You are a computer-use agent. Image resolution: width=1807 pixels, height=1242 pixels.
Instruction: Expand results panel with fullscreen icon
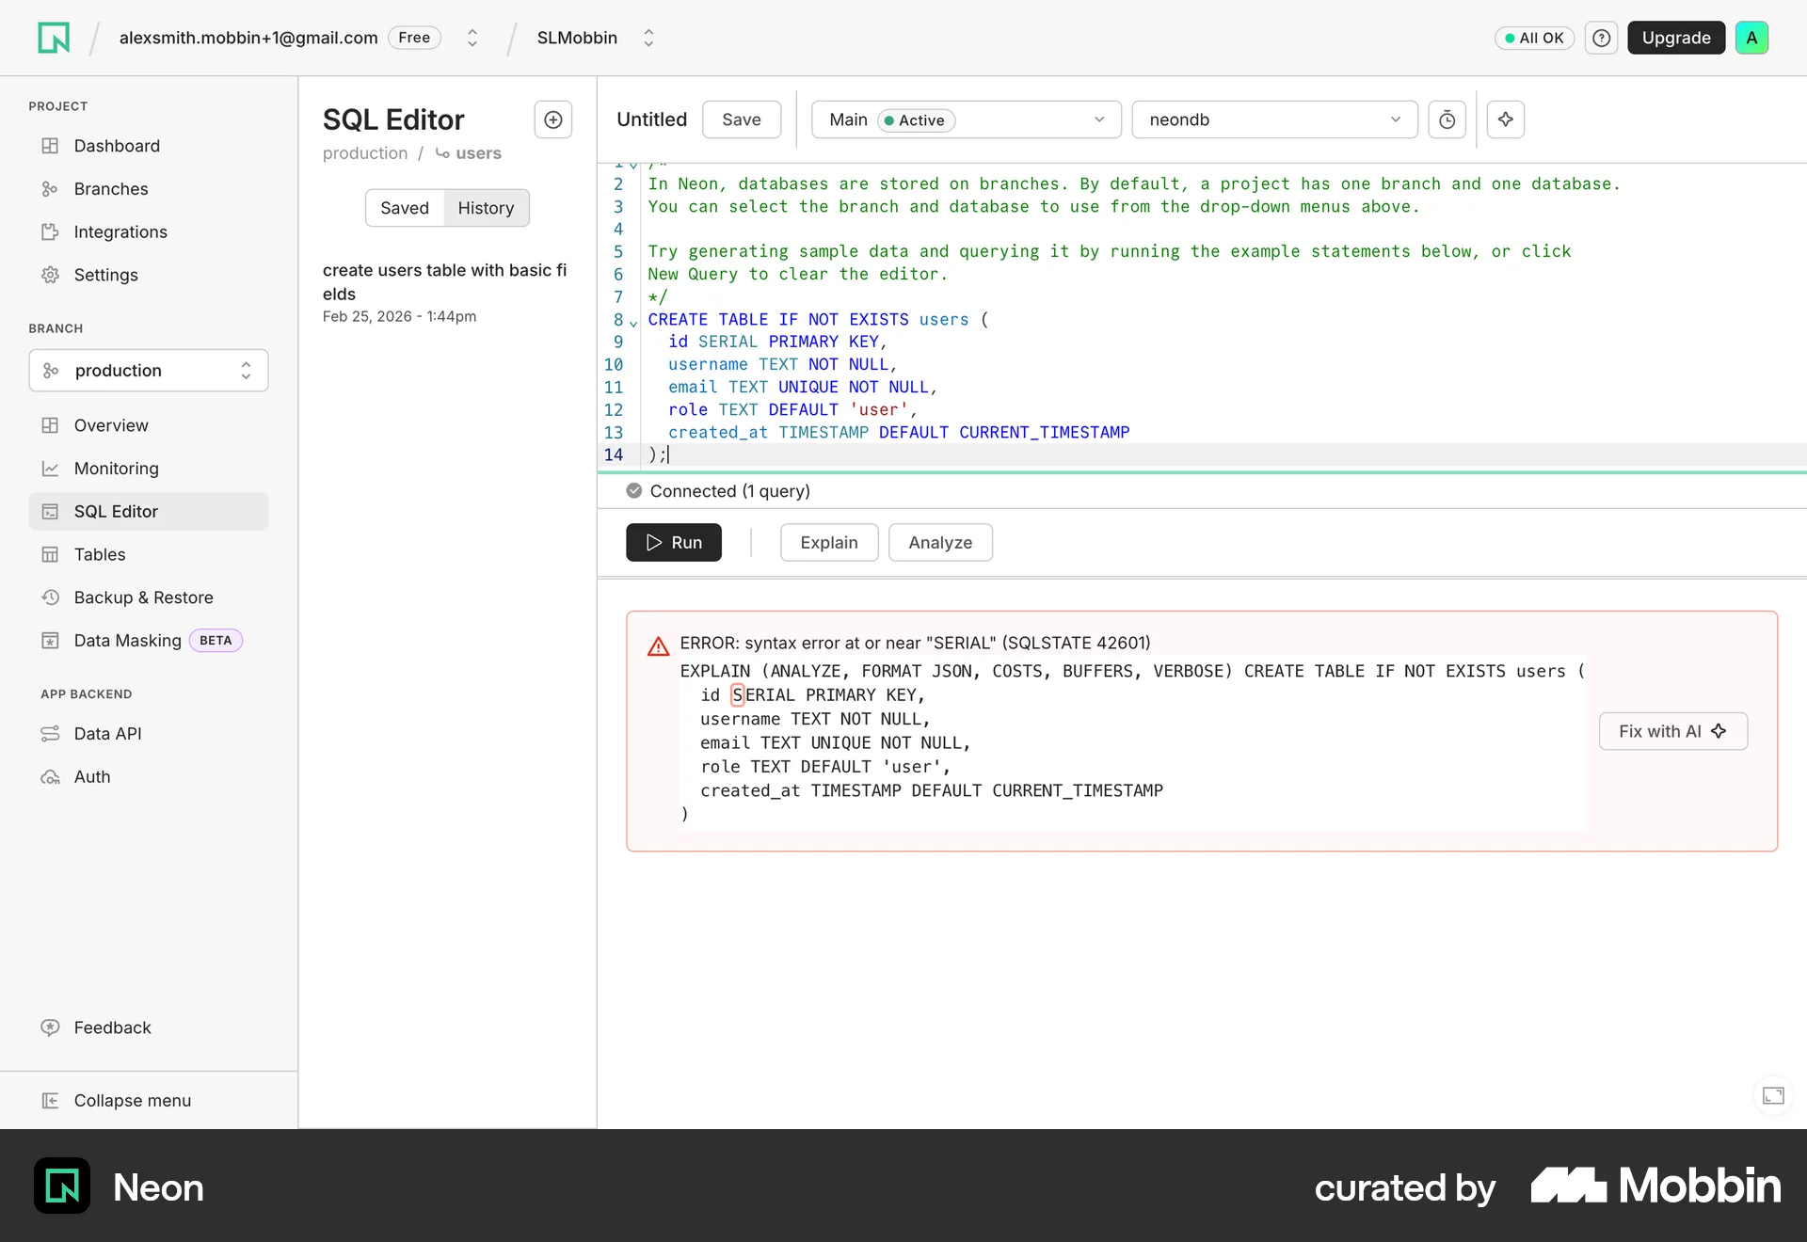pyautogui.click(x=1773, y=1095)
